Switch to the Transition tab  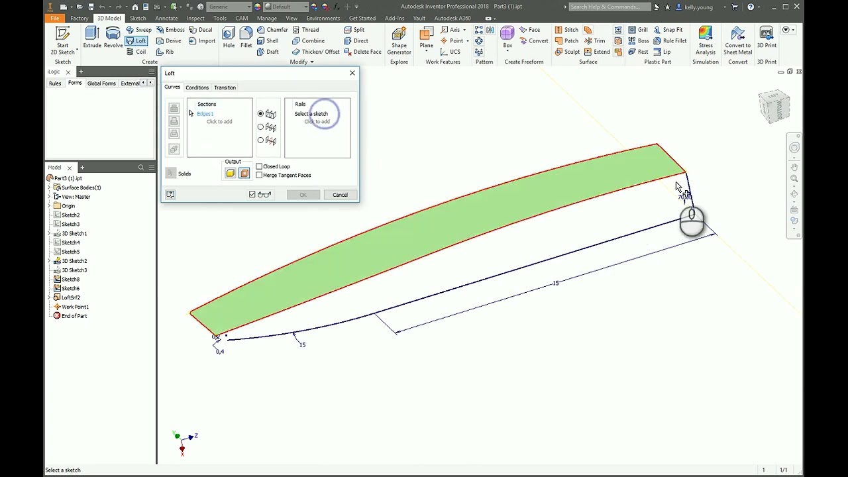pyautogui.click(x=225, y=87)
